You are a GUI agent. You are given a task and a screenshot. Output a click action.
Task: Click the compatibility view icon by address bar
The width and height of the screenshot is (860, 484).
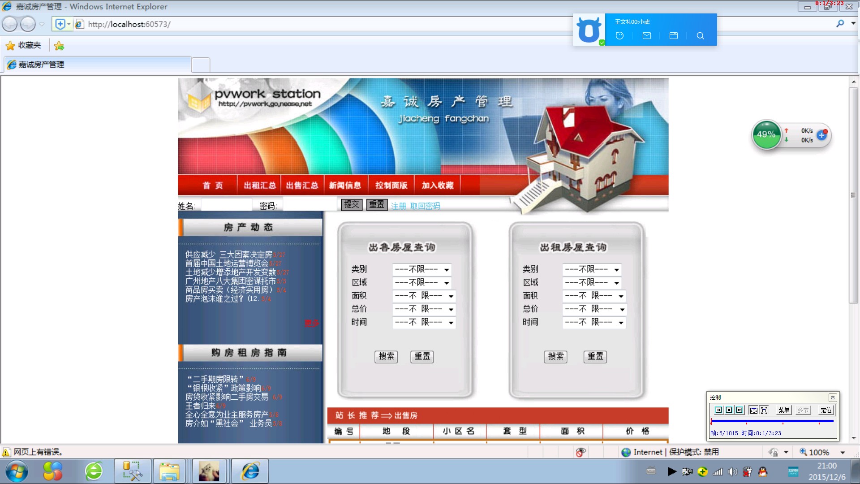point(60,24)
